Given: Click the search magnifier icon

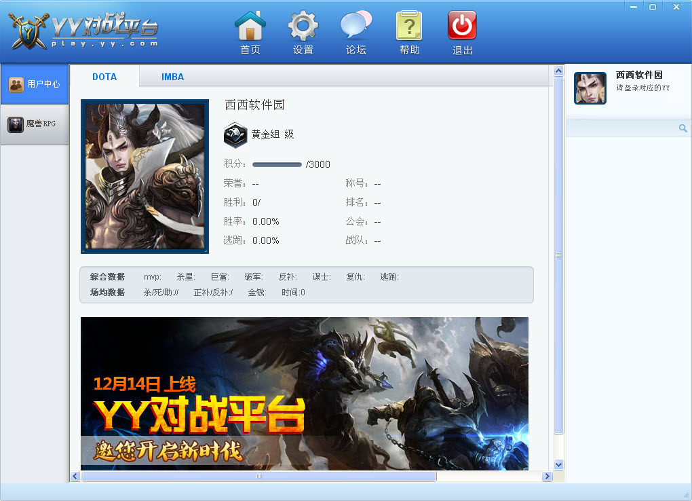Looking at the screenshot, I should [x=683, y=128].
